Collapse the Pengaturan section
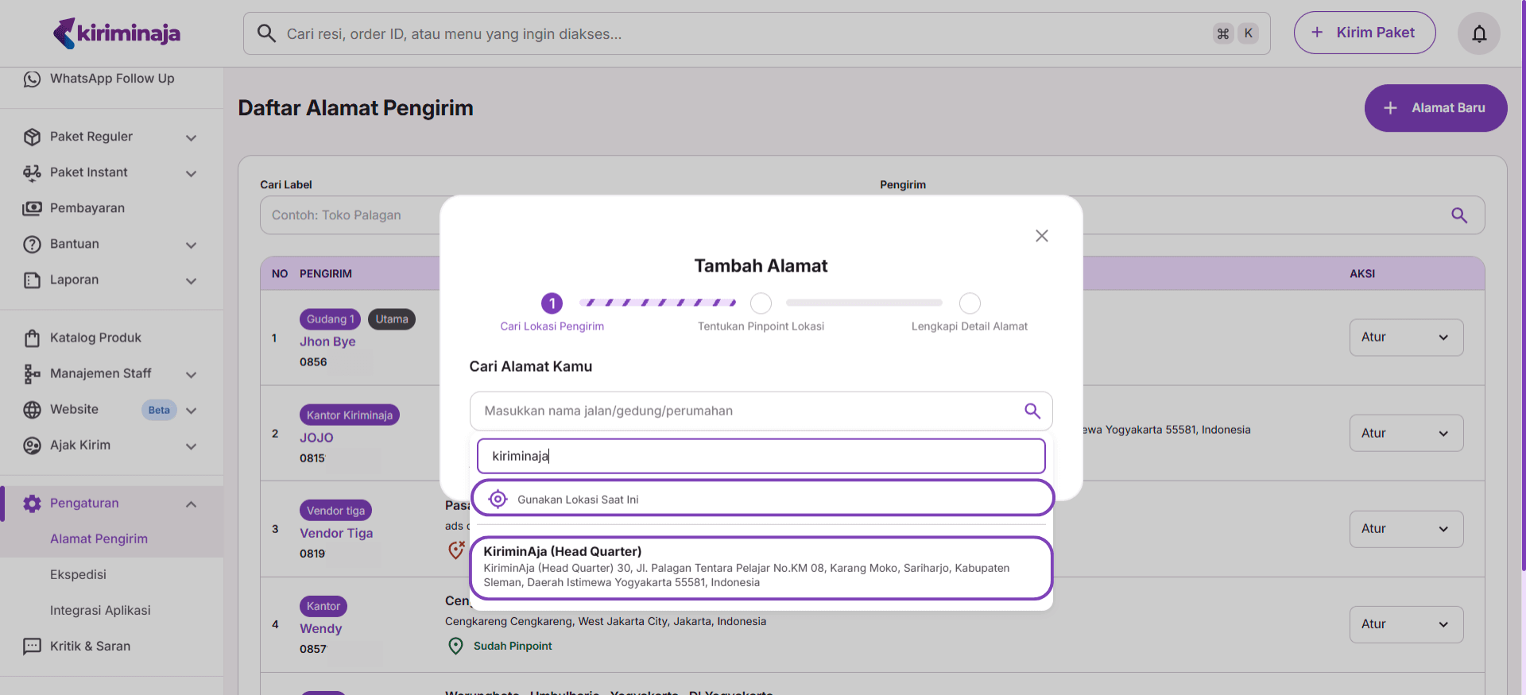The height and width of the screenshot is (695, 1526). tap(191, 504)
